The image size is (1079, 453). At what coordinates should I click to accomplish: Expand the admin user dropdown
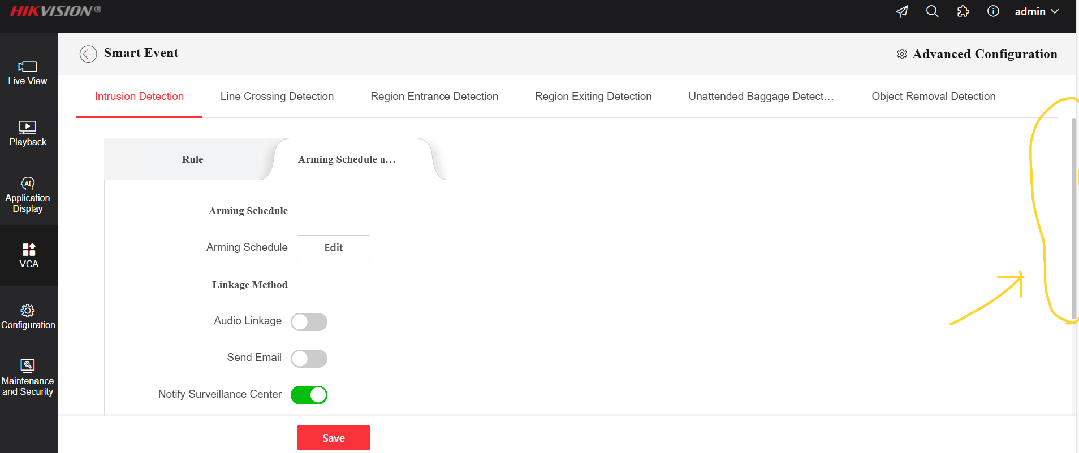(1036, 11)
